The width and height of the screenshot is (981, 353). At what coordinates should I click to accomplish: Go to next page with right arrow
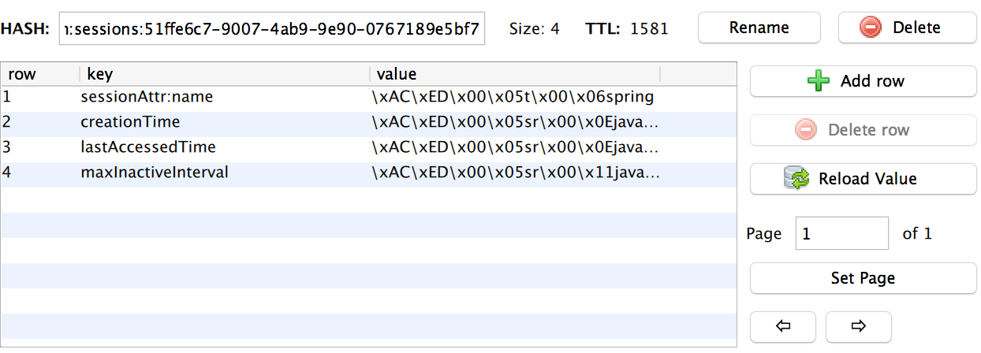(859, 326)
